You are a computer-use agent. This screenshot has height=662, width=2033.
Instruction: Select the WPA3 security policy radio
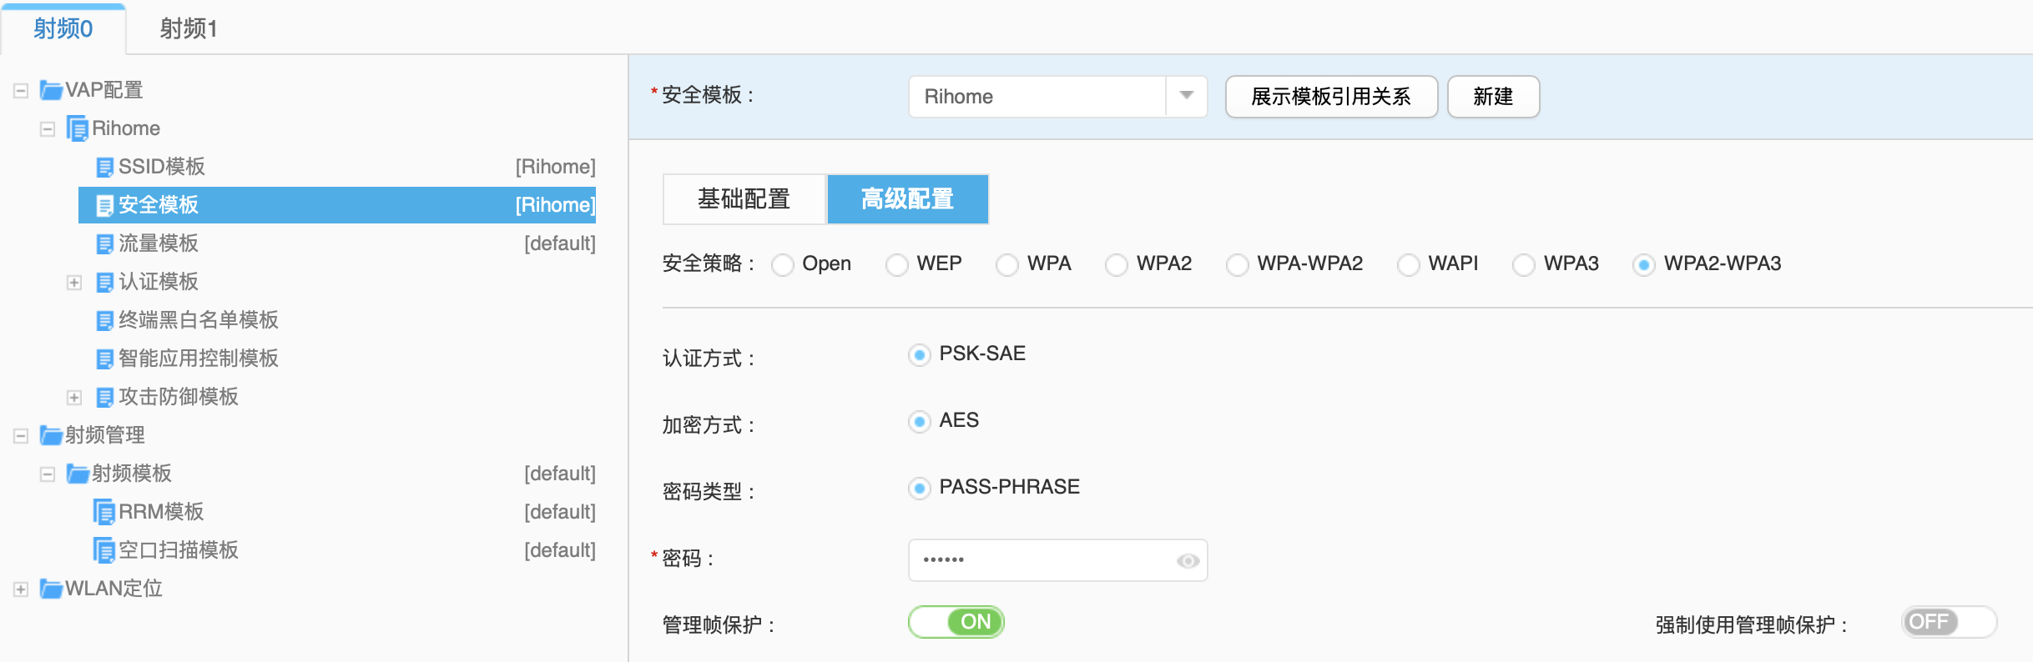coord(1524,265)
